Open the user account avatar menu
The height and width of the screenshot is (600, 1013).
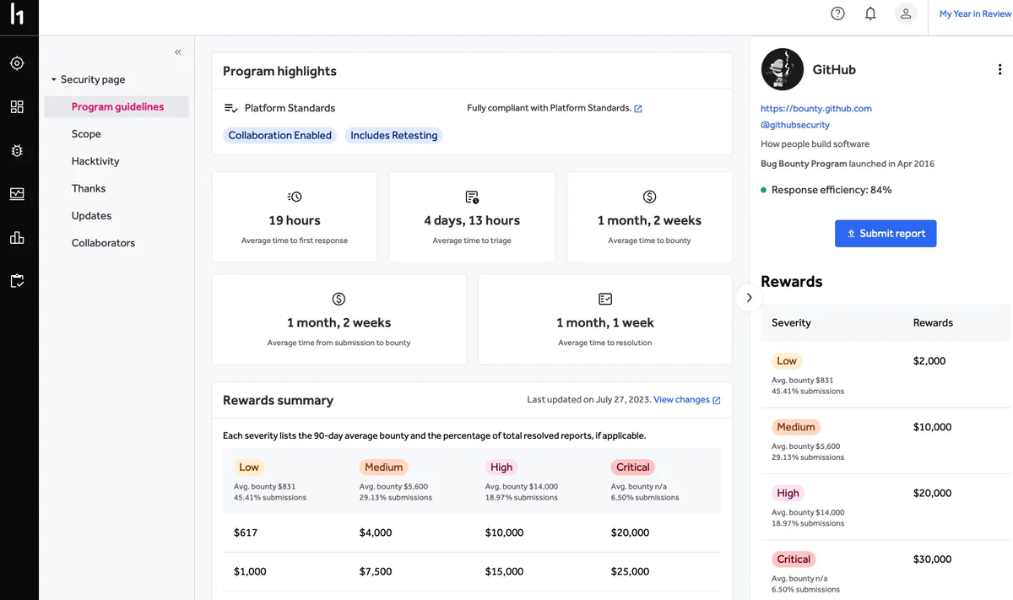coord(905,14)
